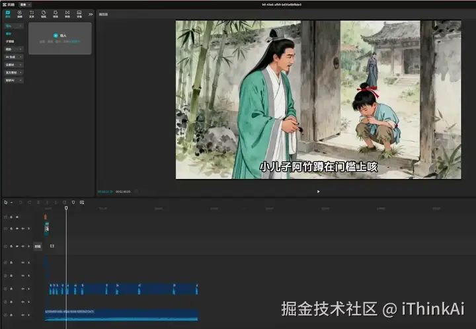This screenshot has height=329, width=476.
Task: Open the selection tool dropdown arrow
Action: (x=11, y=203)
